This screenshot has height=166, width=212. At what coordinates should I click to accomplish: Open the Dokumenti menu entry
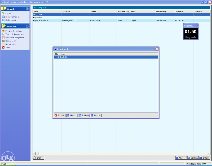tap(11, 20)
